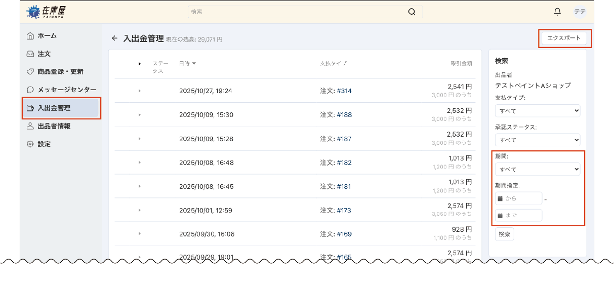This screenshot has height=286, width=614.
Task: Open the user avatar menu
Action: [580, 12]
